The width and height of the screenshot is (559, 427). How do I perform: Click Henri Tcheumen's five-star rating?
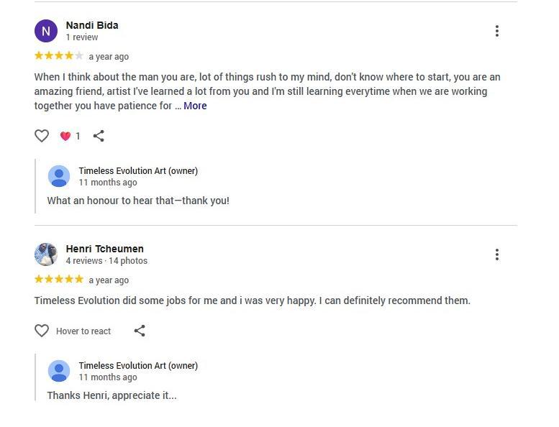point(59,280)
